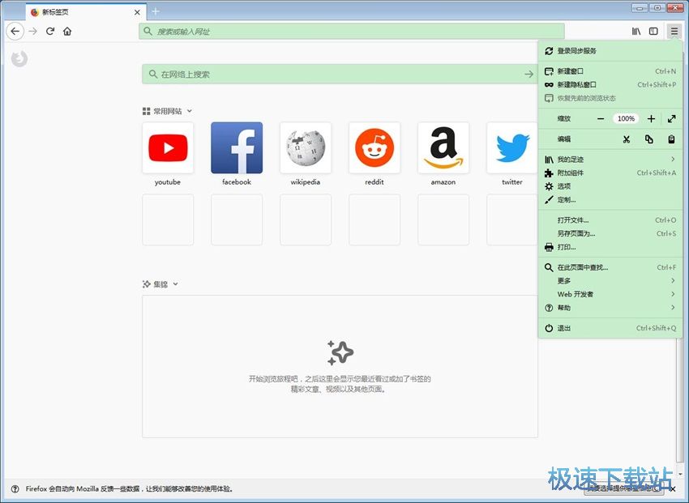Viewport: 689px width, 503px height.
Task: Expand the Web 开发者 submenu
Action: [x=610, y=294]
